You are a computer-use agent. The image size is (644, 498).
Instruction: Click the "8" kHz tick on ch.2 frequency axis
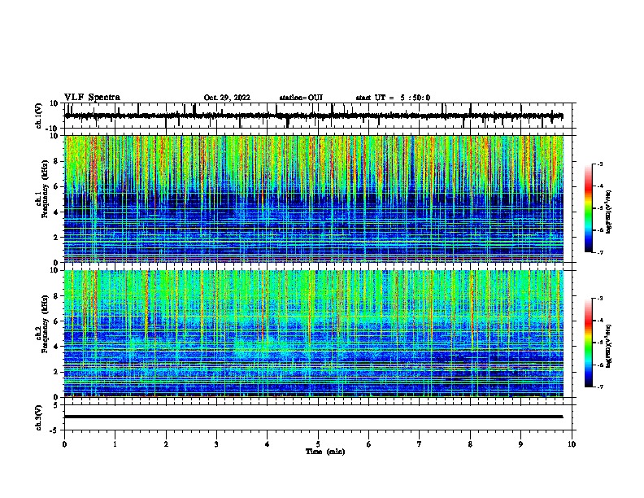click(x=56, y=296)
